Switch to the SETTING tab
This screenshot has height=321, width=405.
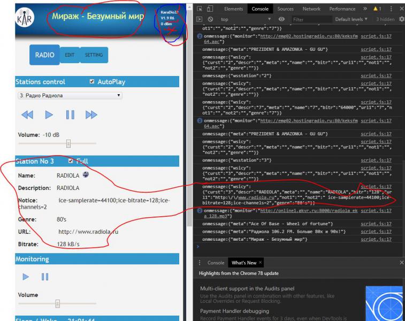point(94,55)
